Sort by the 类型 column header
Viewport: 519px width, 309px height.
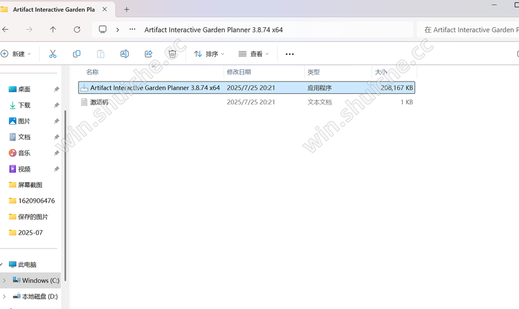(313, 72)
